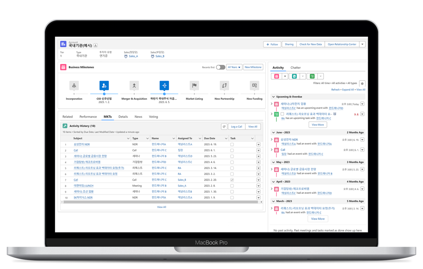
Task: Click the user icon beside Sales_B
Action: click(x=152, y=56)
